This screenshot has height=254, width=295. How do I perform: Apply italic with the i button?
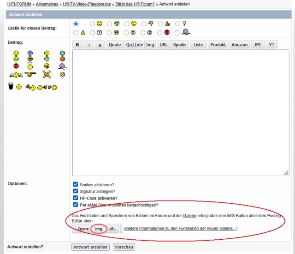[x=89, y=45]
